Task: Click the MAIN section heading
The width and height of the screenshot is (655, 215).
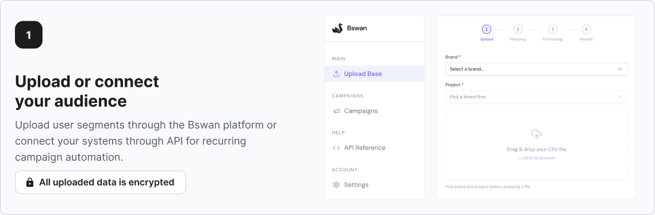Action: (x=338, y=59)
